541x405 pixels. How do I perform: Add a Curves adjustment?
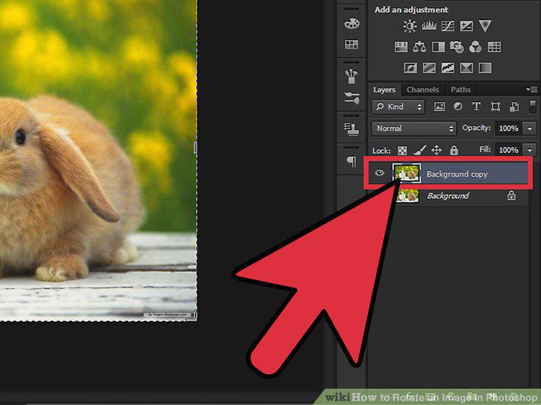coord(447,26)
